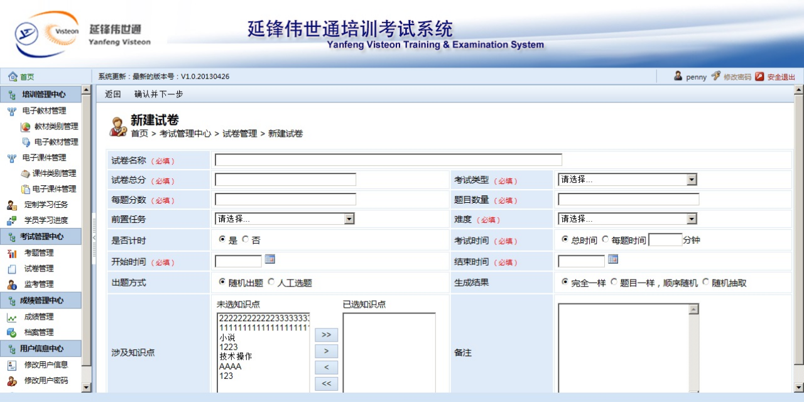
Task: Open 试卷管理 in the sidebar
Action: pyautogui.click(x=39, y=269)
